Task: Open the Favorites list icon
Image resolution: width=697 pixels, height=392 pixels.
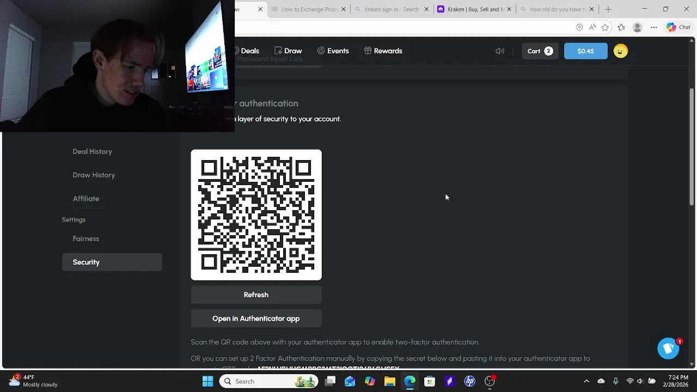Action: tap(621, 27)
